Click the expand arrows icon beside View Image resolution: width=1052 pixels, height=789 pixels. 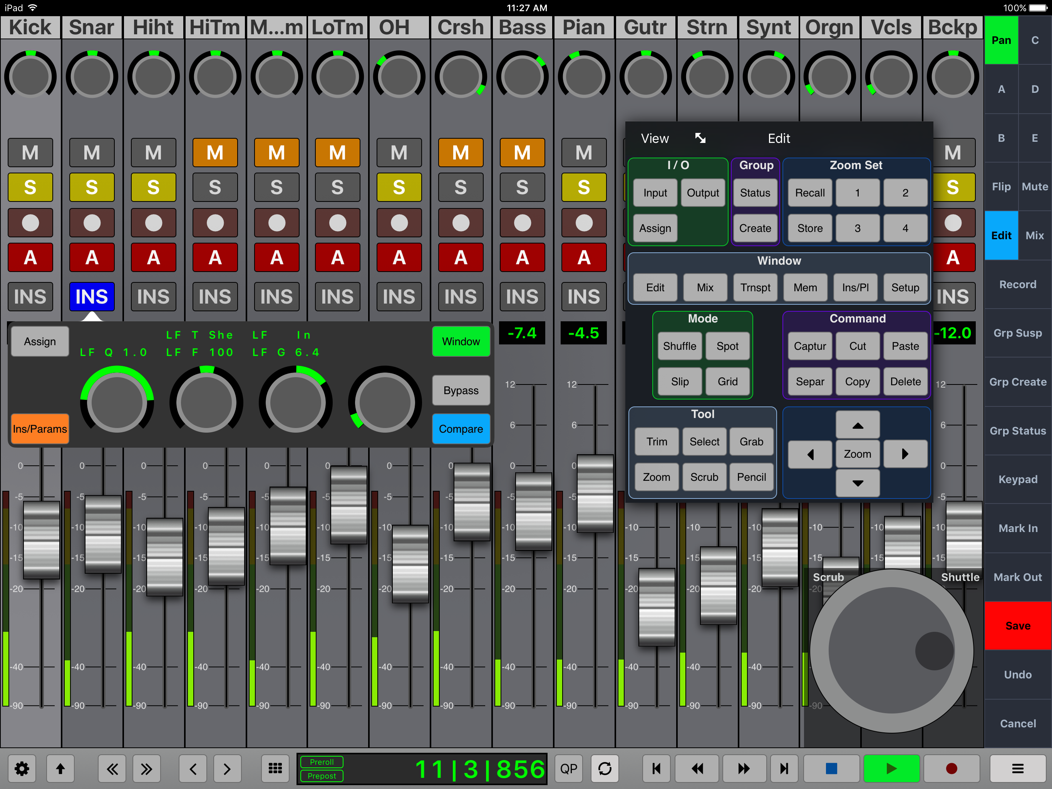point(700,138)
